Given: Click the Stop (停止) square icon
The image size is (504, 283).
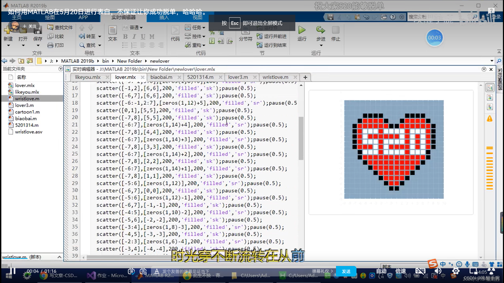Looking at the screenshot, I should click(335, 30).
